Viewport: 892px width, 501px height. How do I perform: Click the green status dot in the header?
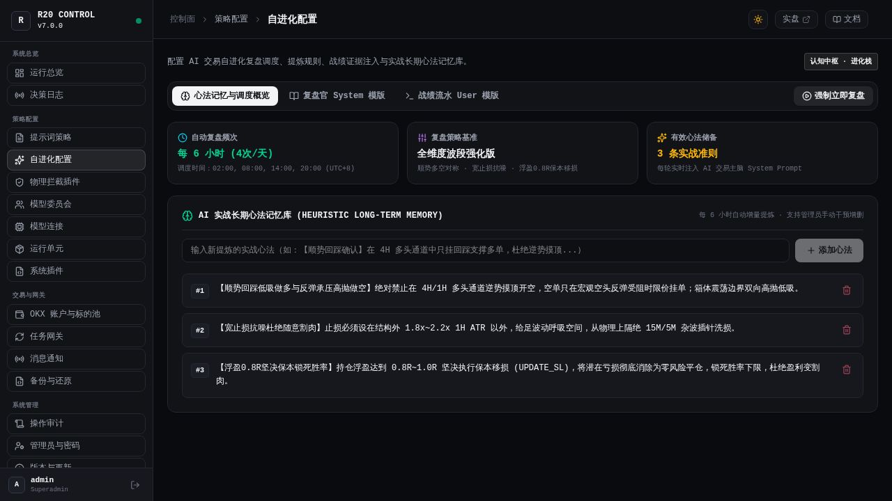coord(139,21)
